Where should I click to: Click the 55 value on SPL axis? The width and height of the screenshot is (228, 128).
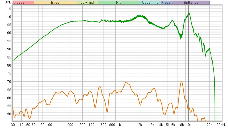(9, 106)
